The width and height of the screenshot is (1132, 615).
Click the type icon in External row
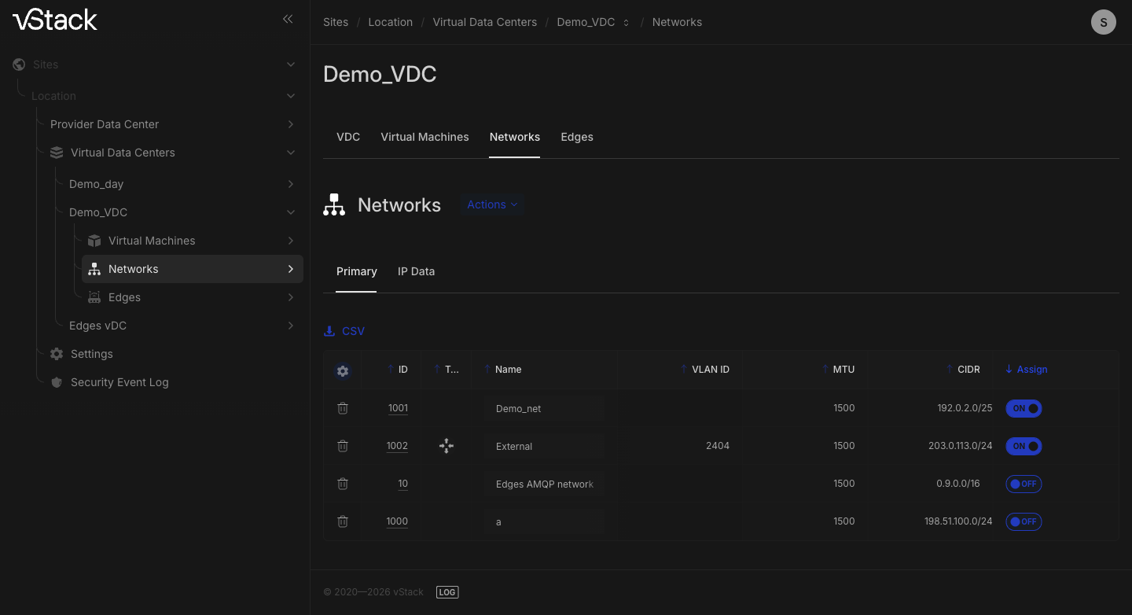click(447, 446)
